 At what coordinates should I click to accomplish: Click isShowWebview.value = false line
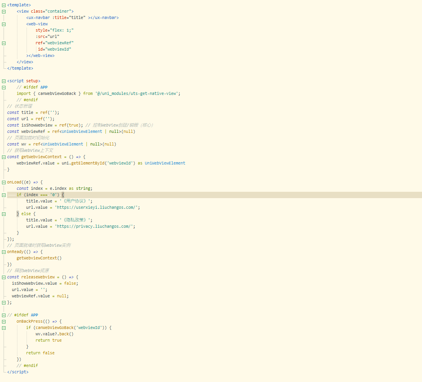click(x=45, y=284)
